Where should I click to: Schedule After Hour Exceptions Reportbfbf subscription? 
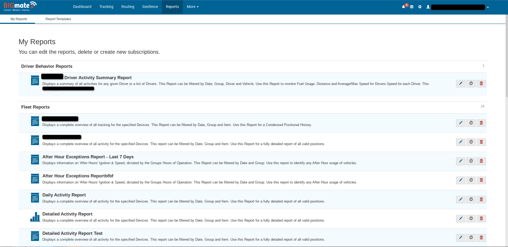coord(471,180)
